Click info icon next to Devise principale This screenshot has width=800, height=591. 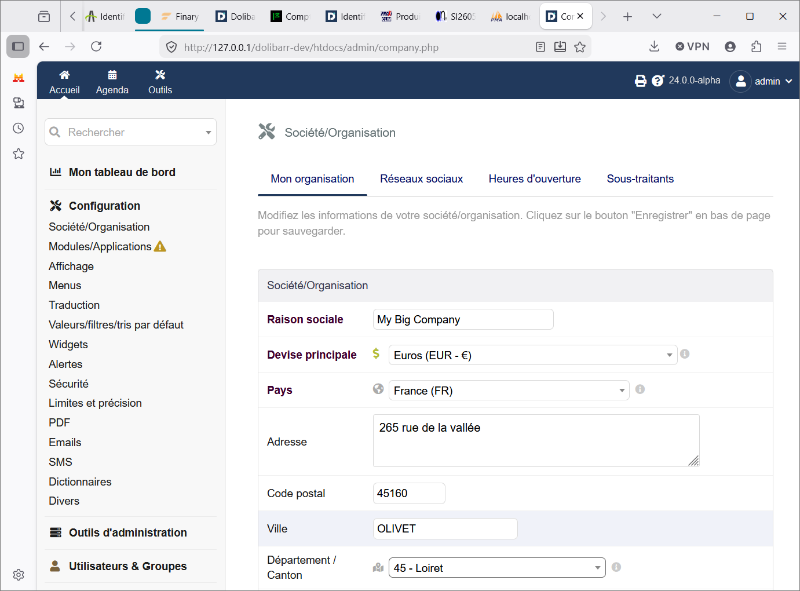tap(685, 354)
